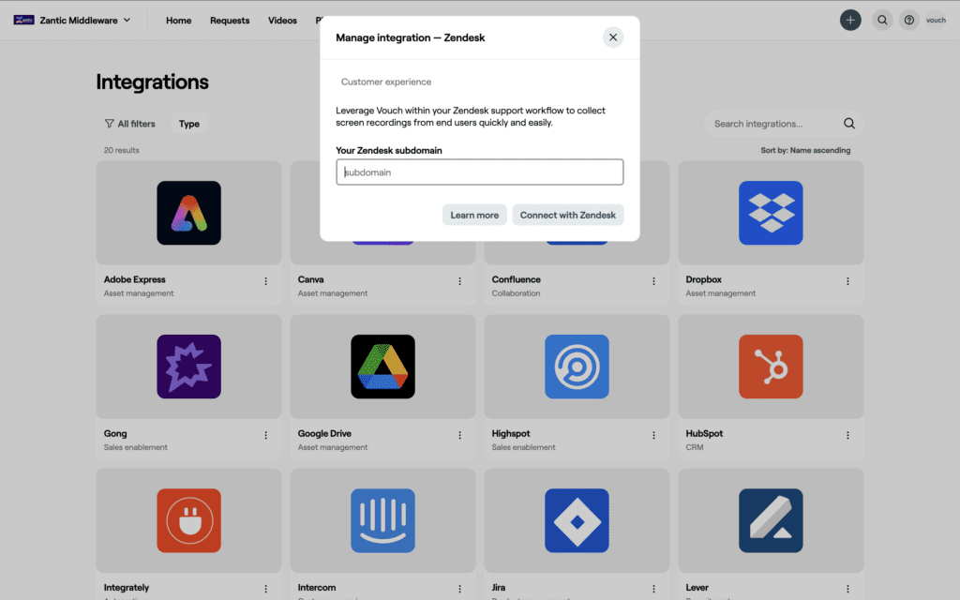Click the "Collaboration" label under Confluence
This screenshot has height=600, width=960.
[x=517, y=293]
